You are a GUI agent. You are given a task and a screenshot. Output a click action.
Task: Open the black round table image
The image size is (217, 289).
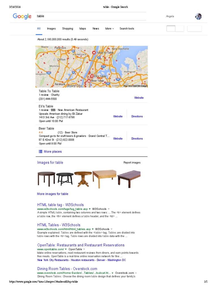point(65,179)
